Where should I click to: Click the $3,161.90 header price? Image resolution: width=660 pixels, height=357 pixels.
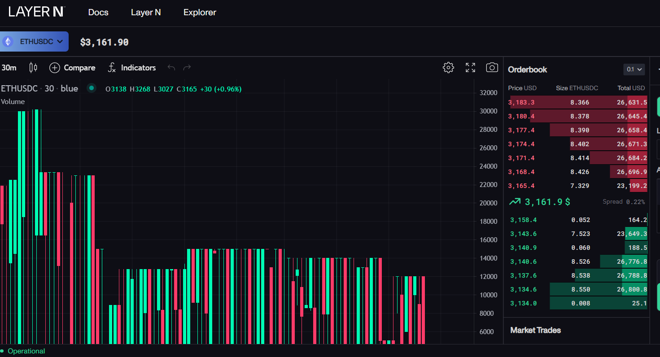(105, 42)
